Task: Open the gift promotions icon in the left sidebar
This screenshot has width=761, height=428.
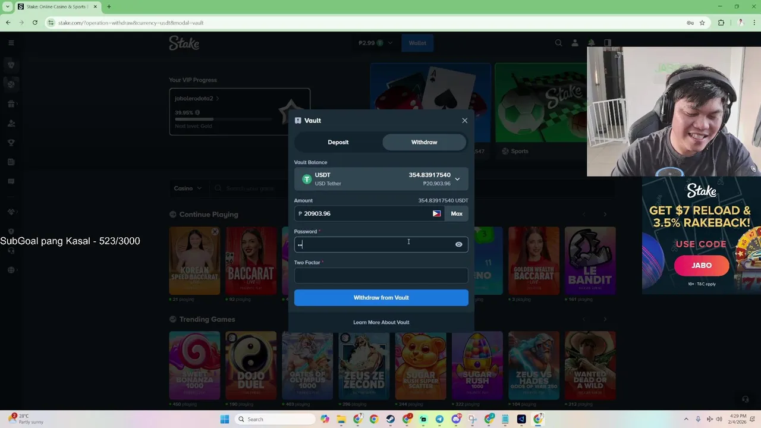Action: click(11, 104)
